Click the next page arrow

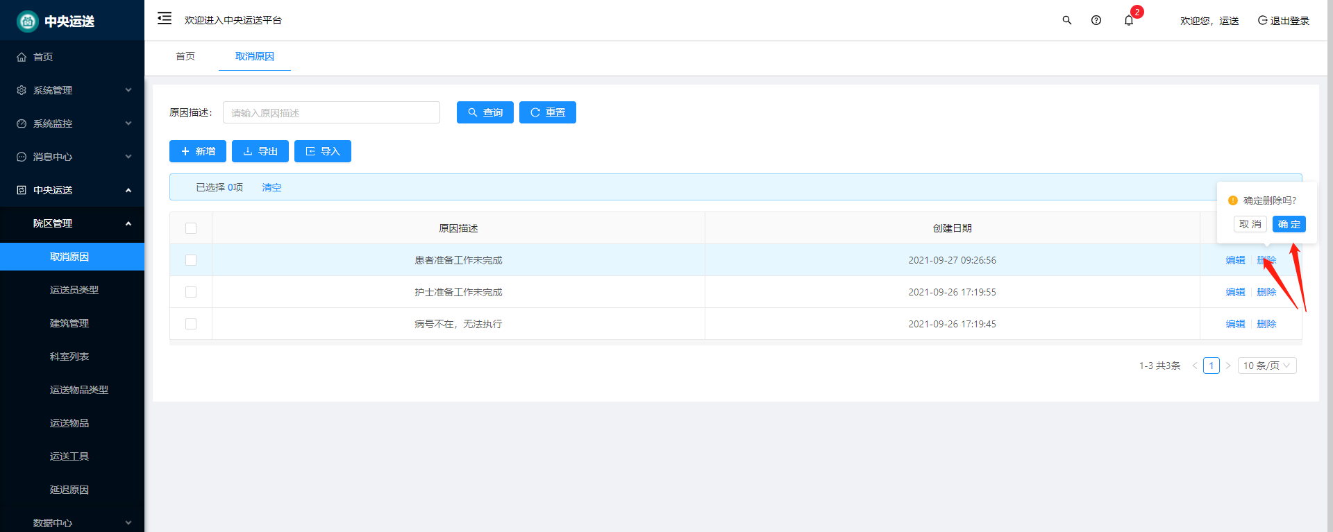(x=1228, y=366)
